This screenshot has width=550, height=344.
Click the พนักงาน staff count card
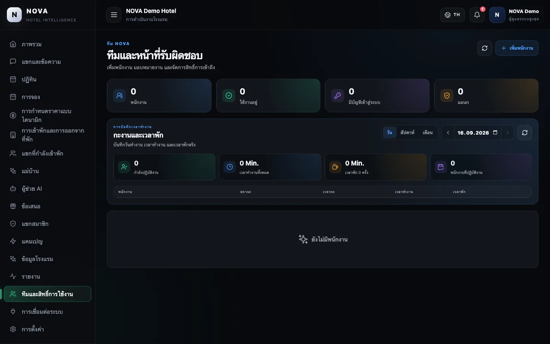click(x=159, y=96)
